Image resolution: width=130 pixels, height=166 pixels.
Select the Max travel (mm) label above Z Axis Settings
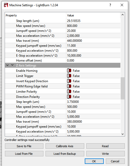click(28, 41)
